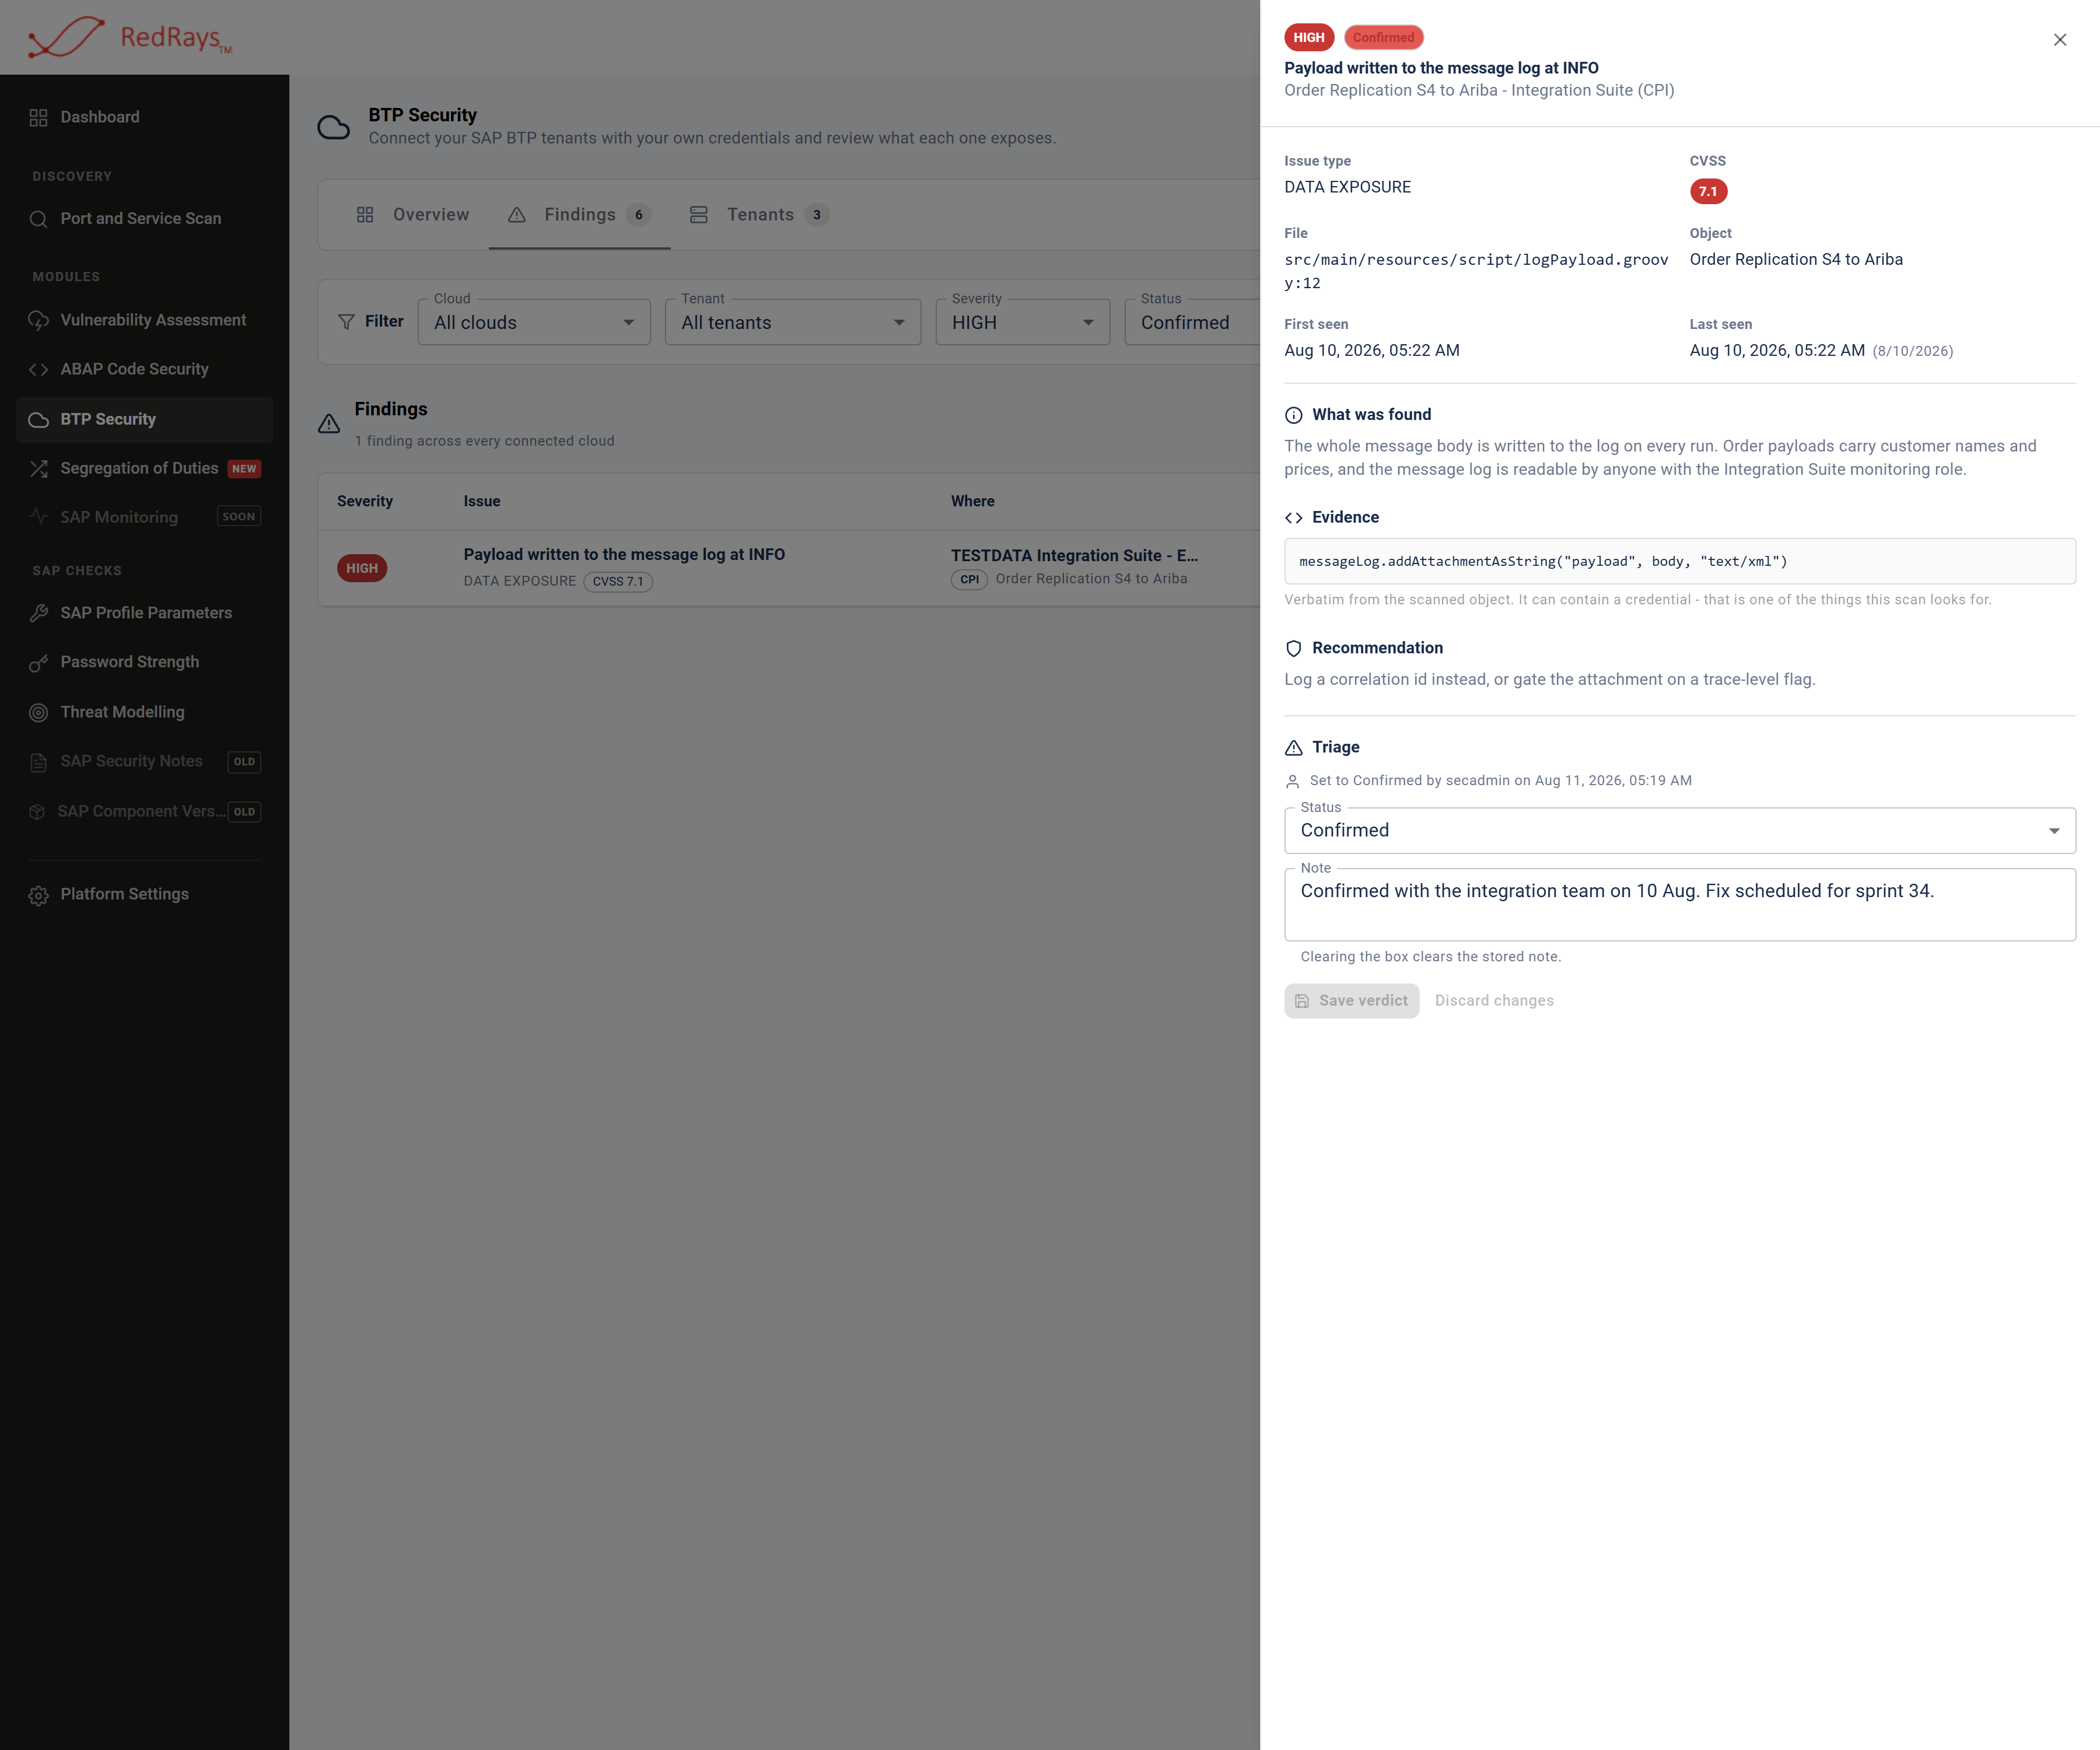The height and width of the screenshot is (1750, 2100).
Task: Open Dashboard grid icon in sidebar
Action: tap(38, 117)
